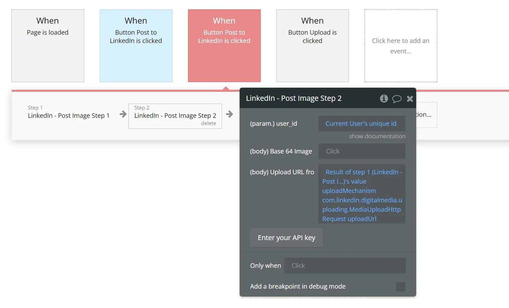Click the '(body) Upload URL fro' label
Viewport: 509px width, 308px height.
pos(282,172)
